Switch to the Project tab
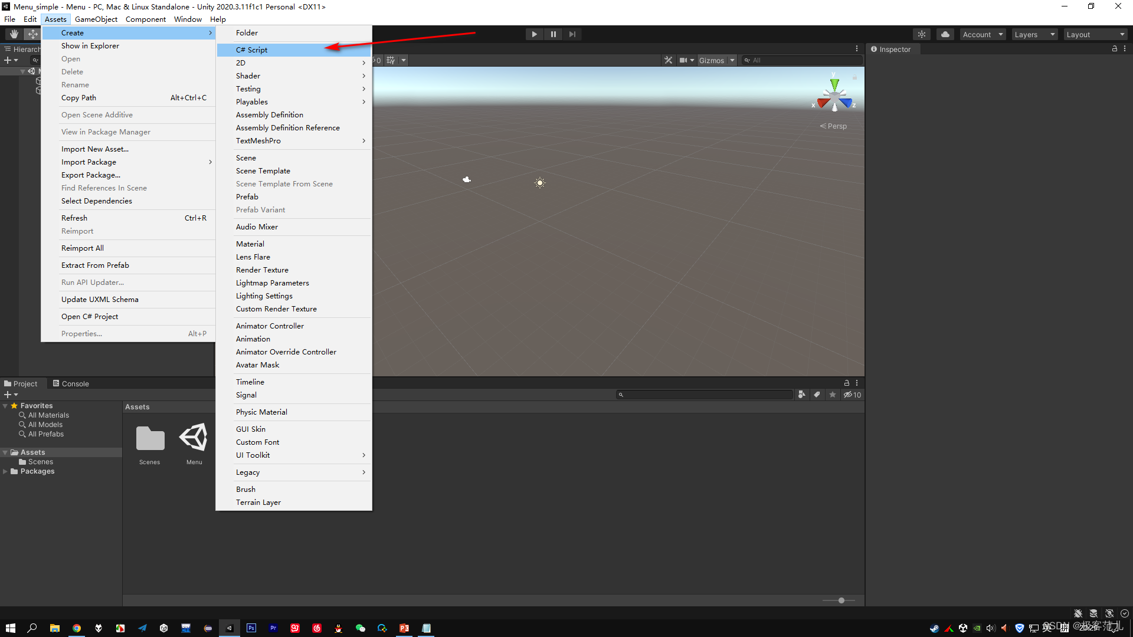Image resolution: width=1133 pixels, height=637 pixels. tap(21, 384)
